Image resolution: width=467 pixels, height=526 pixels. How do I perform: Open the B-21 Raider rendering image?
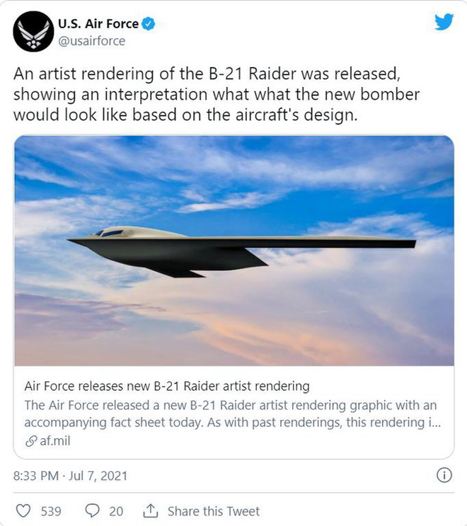click(233, 250)
